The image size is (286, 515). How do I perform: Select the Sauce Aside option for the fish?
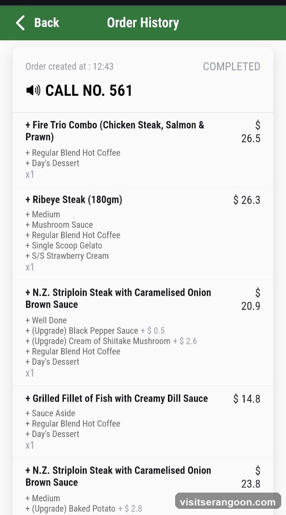pos(50,413)
